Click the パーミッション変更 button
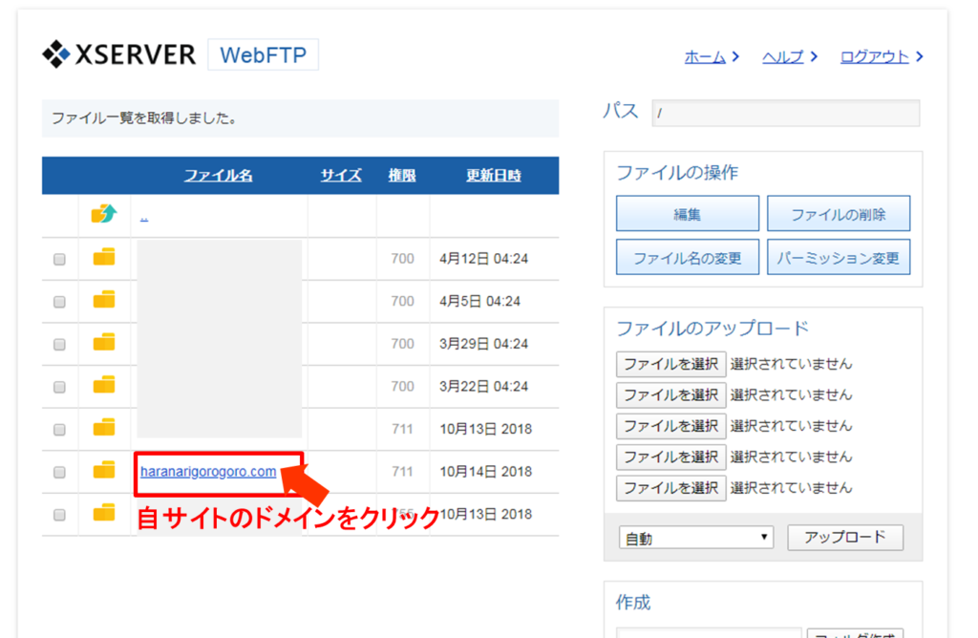The image size is (978, 638). [x=839, y=258]
